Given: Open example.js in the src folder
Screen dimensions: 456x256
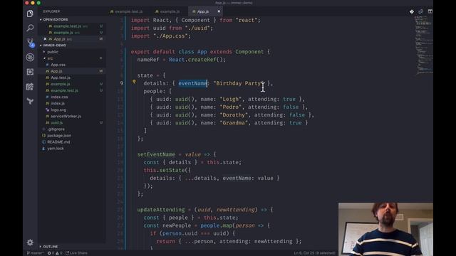Looking at the screenshot, I should pos(60,84).
